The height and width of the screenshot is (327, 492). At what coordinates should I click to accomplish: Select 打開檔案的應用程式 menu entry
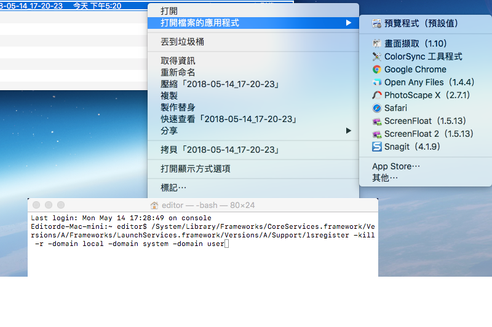pyautogui.click(x=253, y=23)
